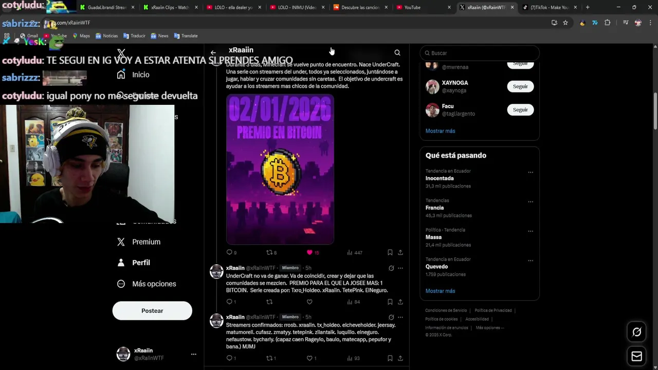
Task: Open a new browser tab with plus
Action: click(x=588, y=7)
